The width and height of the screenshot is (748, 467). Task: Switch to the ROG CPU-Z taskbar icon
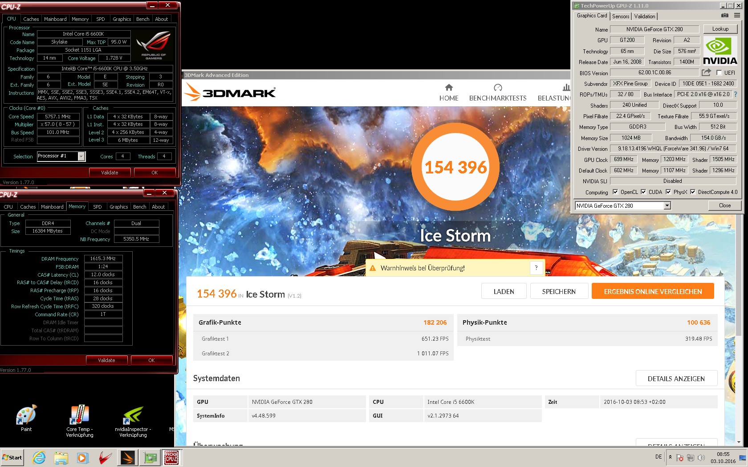tap(171, 458)
